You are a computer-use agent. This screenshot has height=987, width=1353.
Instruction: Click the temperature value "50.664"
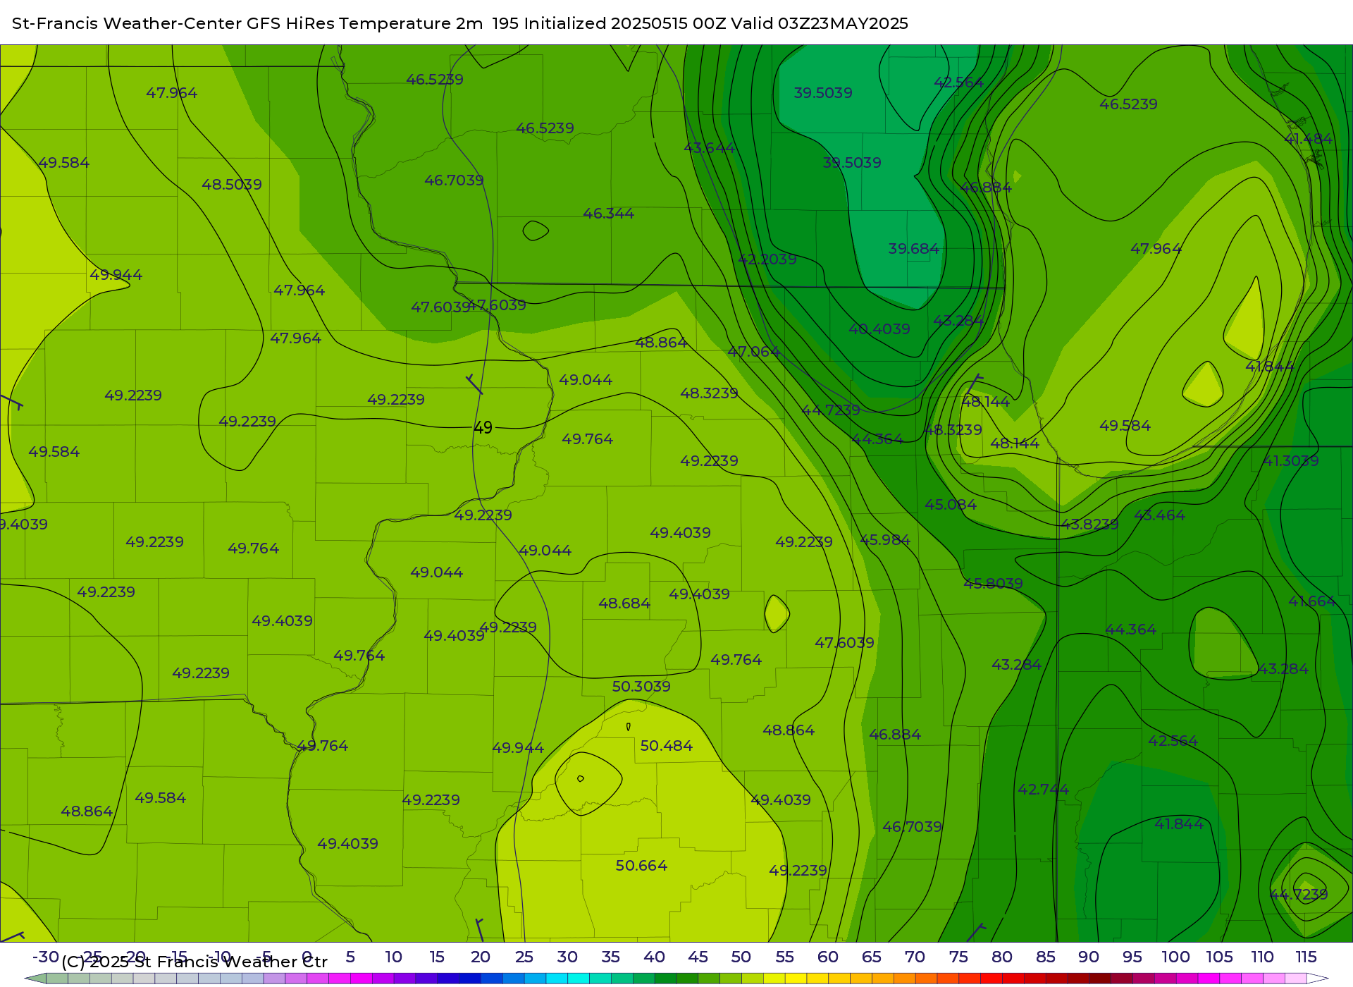[x=641, y=865]
